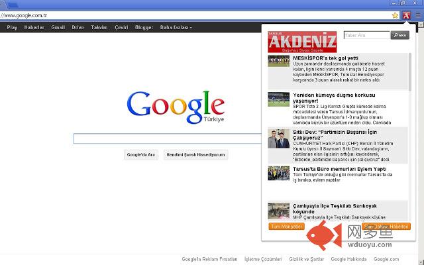Open Çeviri from the Google bar
The image size is (424, 265).
121,27
